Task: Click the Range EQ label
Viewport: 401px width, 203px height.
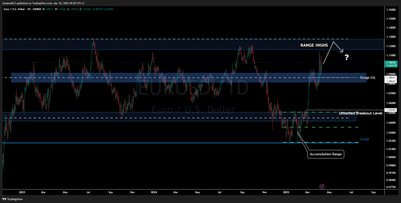Action: (x=367, y=77)
